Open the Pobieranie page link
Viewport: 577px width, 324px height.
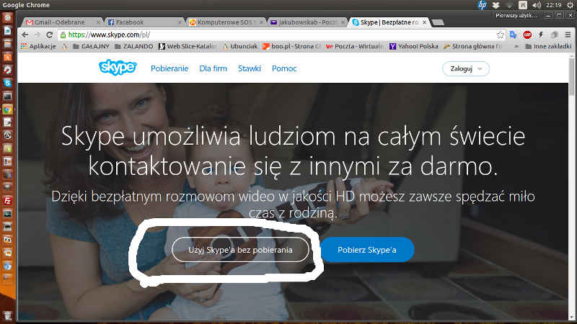coord(169,68)
